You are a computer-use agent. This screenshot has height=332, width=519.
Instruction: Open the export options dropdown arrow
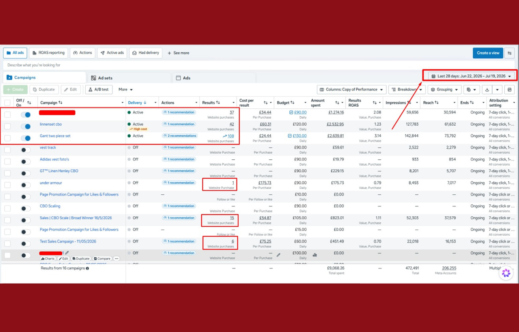(x=497, y=90)
